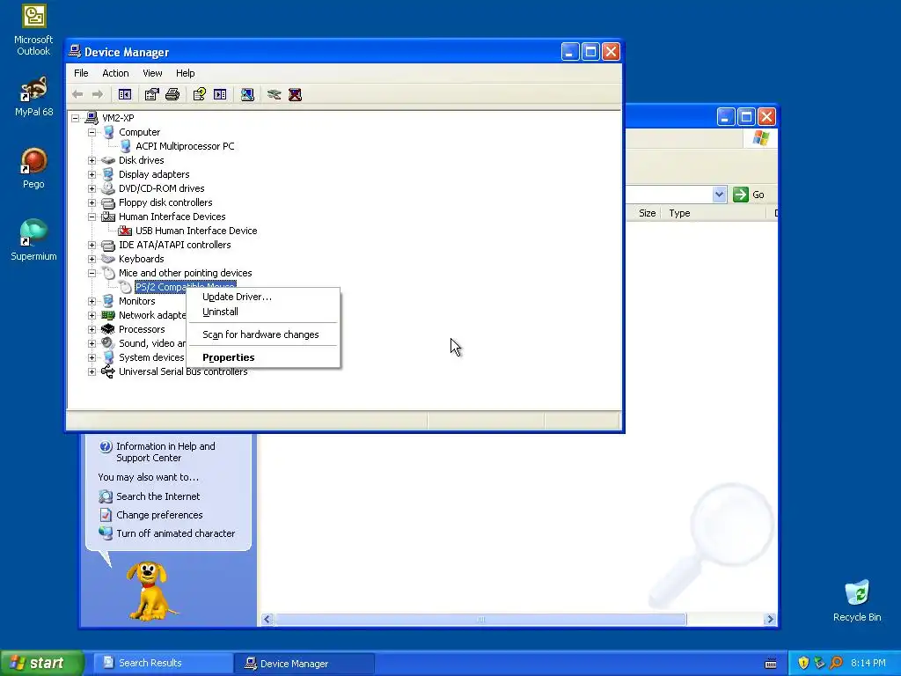This screenshot has width=901, height=676.
Task: Click the Device Manager title bar icon
Action: (75, 52)
